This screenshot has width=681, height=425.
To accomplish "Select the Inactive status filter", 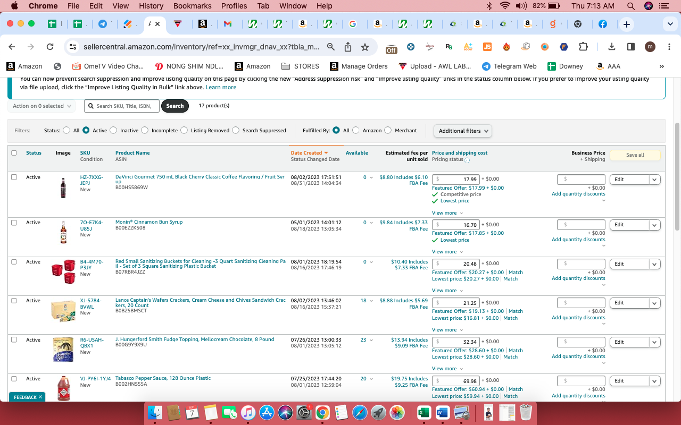I will (113, 130).
